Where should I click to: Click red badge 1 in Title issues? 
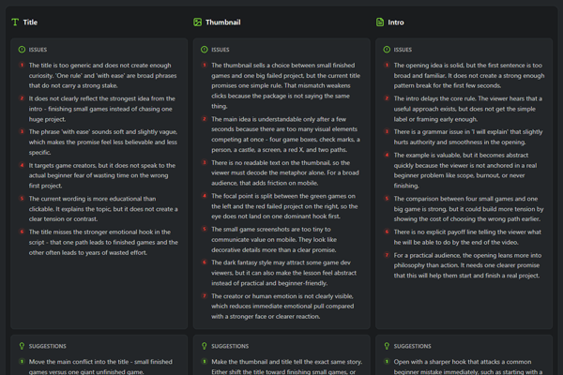click(22, 66)
